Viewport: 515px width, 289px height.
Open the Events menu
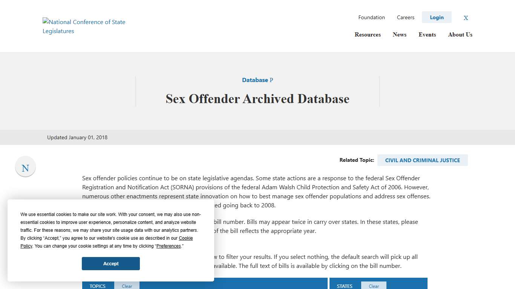[x=427, y=35]
